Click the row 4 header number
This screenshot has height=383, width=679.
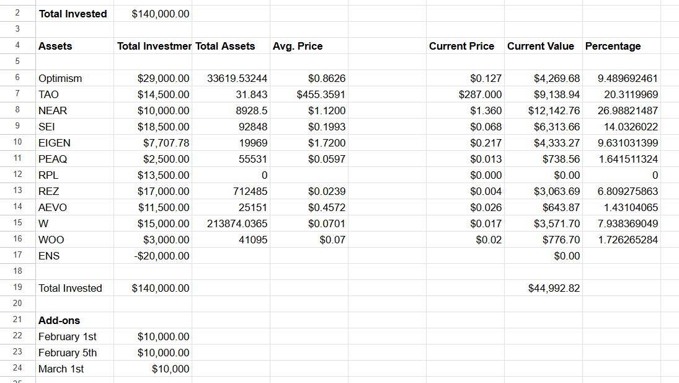pos(17,45)
